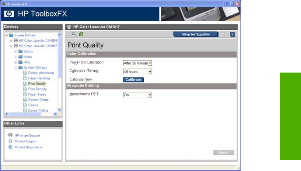Expand the HP Color LaserJet CM1015 node
Image resolution: width=301 pixels, height=171 pixels.
point(11,41)
